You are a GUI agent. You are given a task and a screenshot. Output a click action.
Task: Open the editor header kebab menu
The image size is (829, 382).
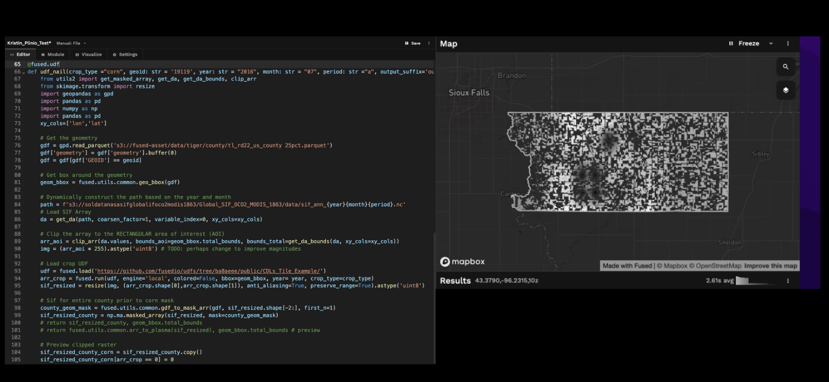click(429, 44)
